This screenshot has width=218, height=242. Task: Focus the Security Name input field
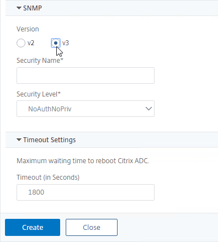click(x=86, y=76)
